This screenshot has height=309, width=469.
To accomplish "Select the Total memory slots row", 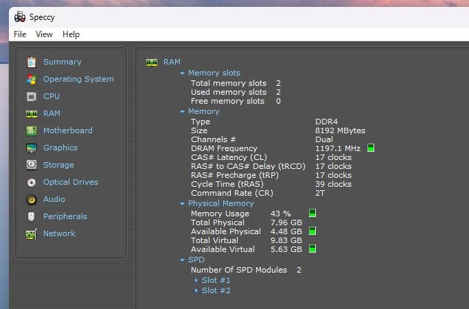I will (236, 83).
